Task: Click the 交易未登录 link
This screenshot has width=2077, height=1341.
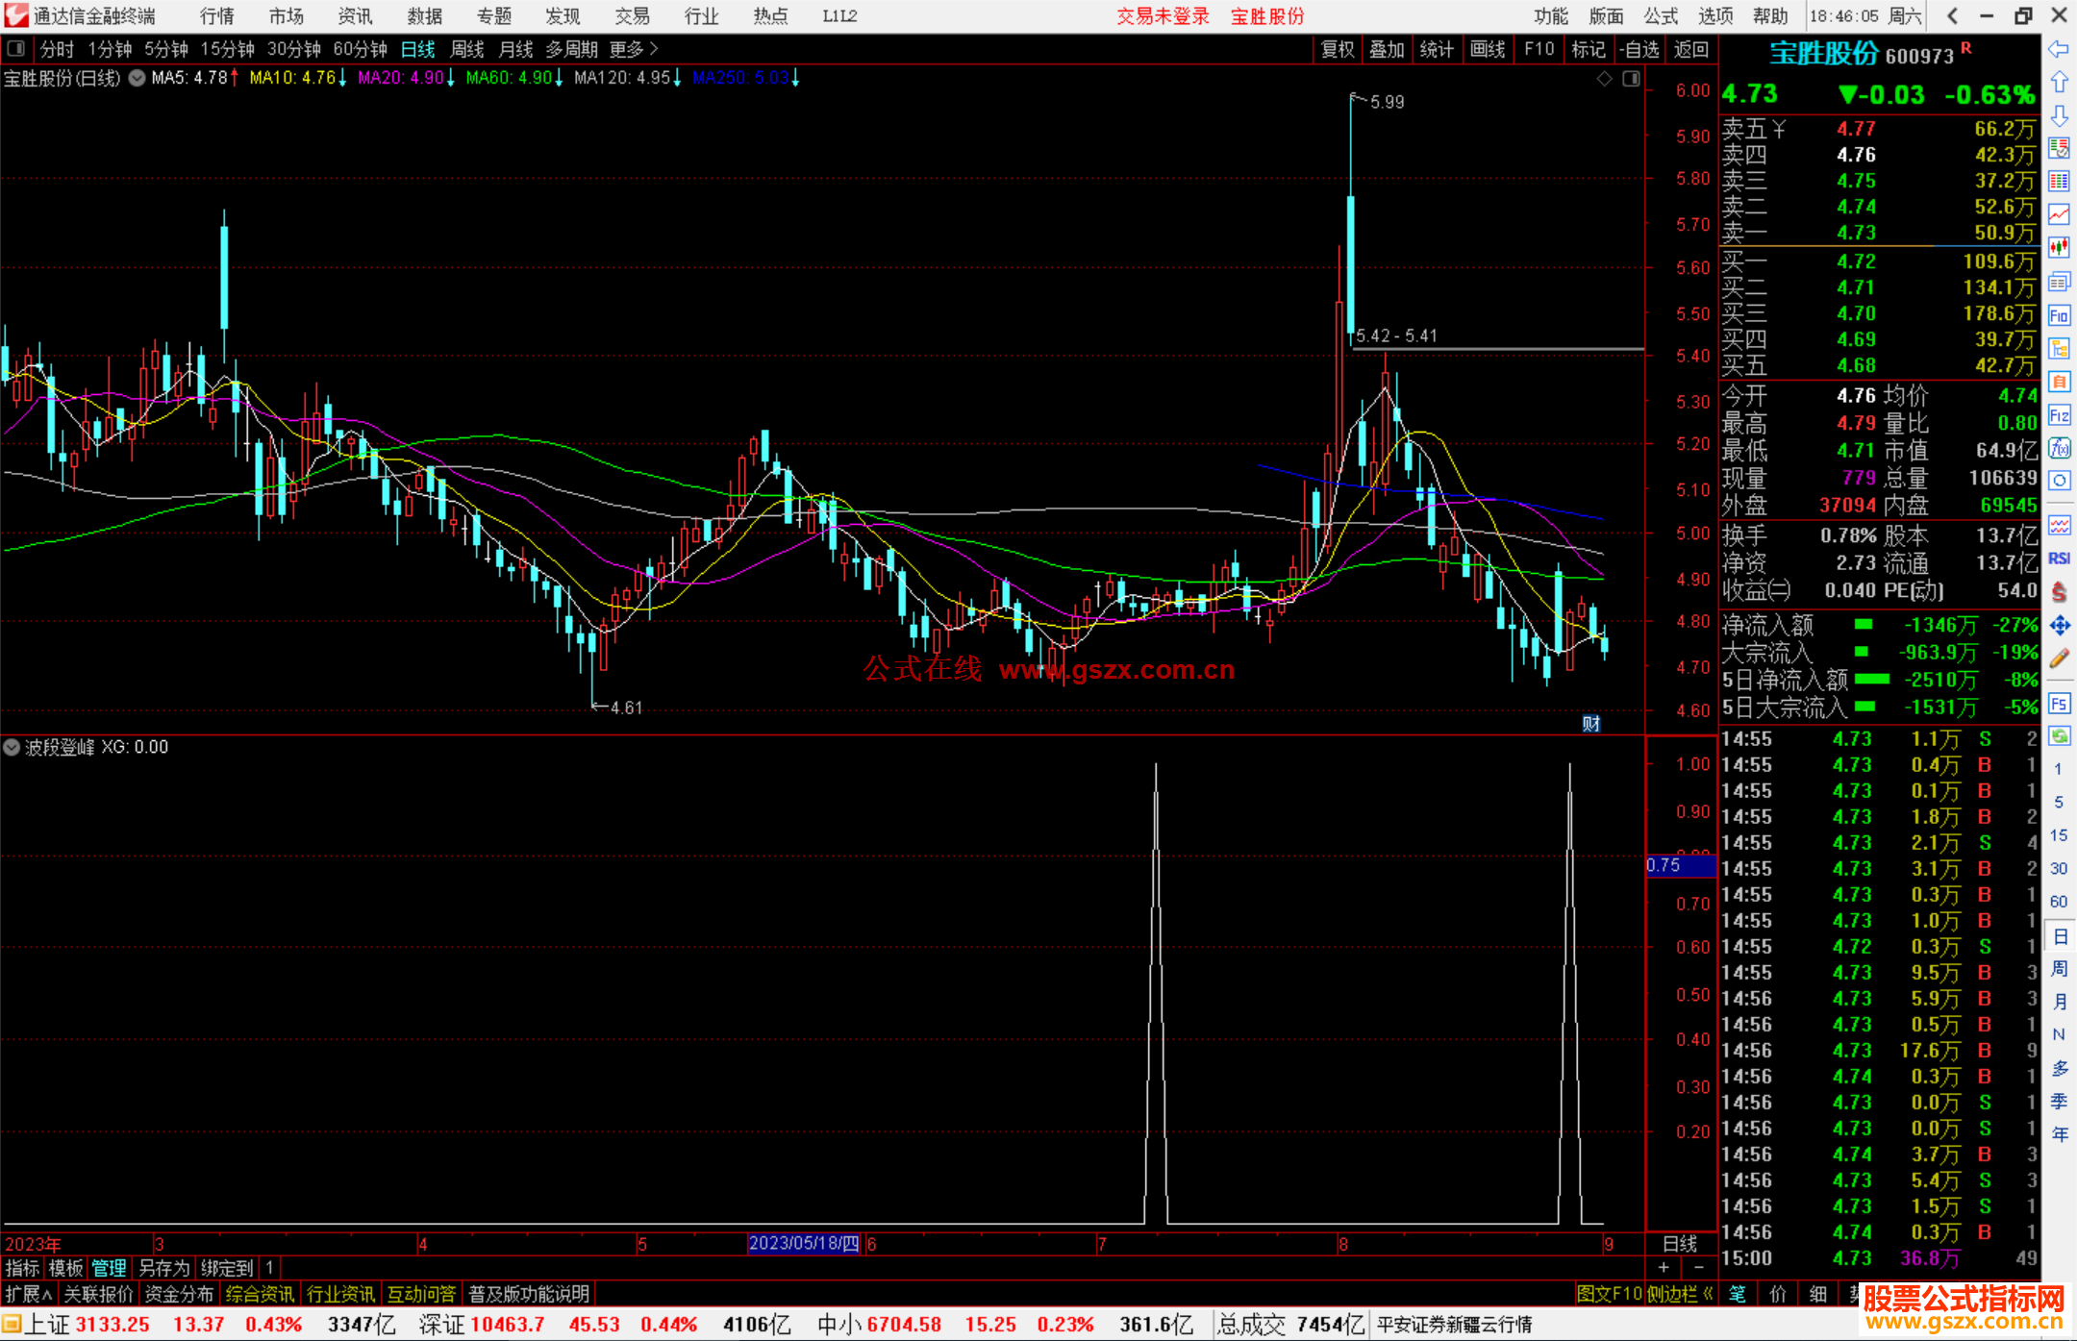Action: tap(1162, 16)
